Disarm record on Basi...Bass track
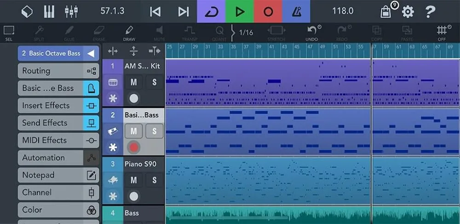 tap(134, 148)
